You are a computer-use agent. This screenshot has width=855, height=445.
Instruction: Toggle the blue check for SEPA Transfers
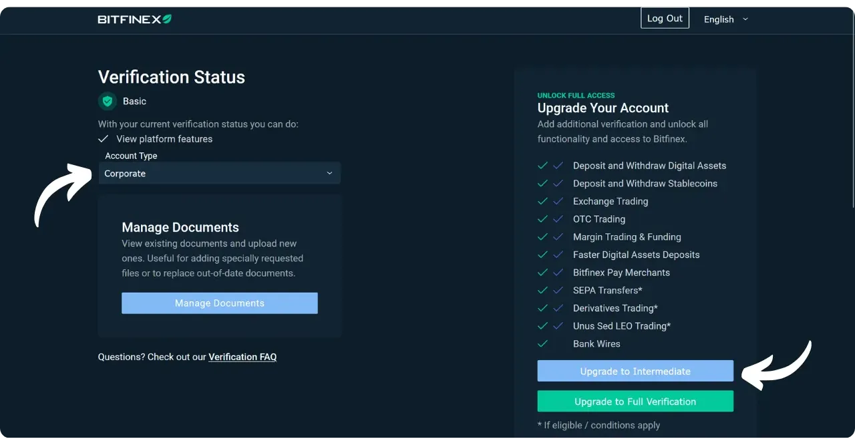coord(558,290)
